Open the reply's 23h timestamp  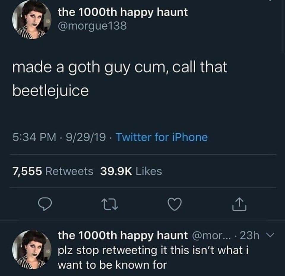tap(250, 236)
